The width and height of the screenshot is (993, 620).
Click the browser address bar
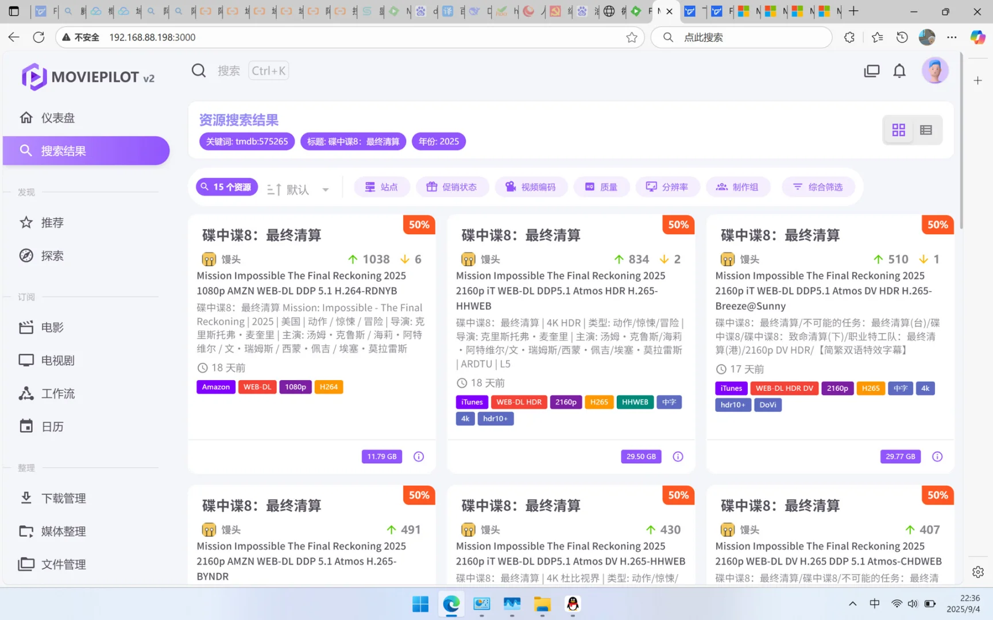pos(350,37)
